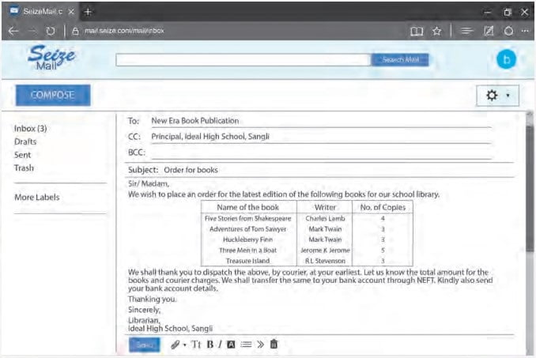Open the Drafts folder

[25, 141]
